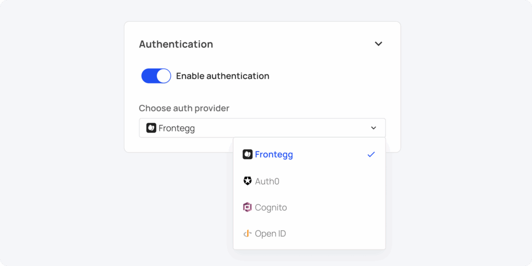This screenshot has width=532, height=266.
Task: Click the "Choose auth provider" field label
Action: click(x=184, y=108)
